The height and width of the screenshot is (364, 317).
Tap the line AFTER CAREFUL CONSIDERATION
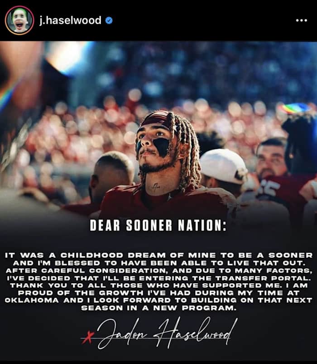pos(159,271)
